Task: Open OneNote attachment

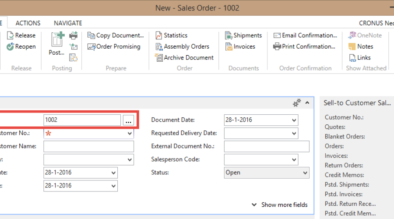Action: [x=365, y=35]
